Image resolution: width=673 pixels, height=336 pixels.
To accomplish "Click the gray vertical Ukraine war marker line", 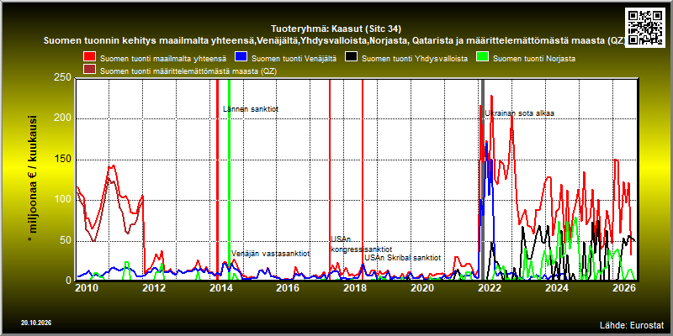I will 483,179.
